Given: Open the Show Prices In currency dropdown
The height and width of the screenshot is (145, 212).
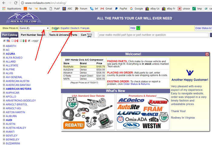Looking at the screenshot, I should coord(34,28).
